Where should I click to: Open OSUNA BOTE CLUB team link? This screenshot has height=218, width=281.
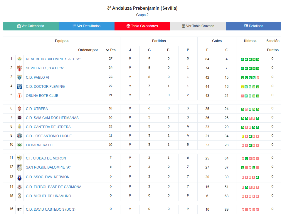[42, 96]
